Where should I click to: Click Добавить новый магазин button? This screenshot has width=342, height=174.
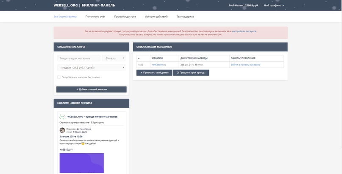pos(92,89)
